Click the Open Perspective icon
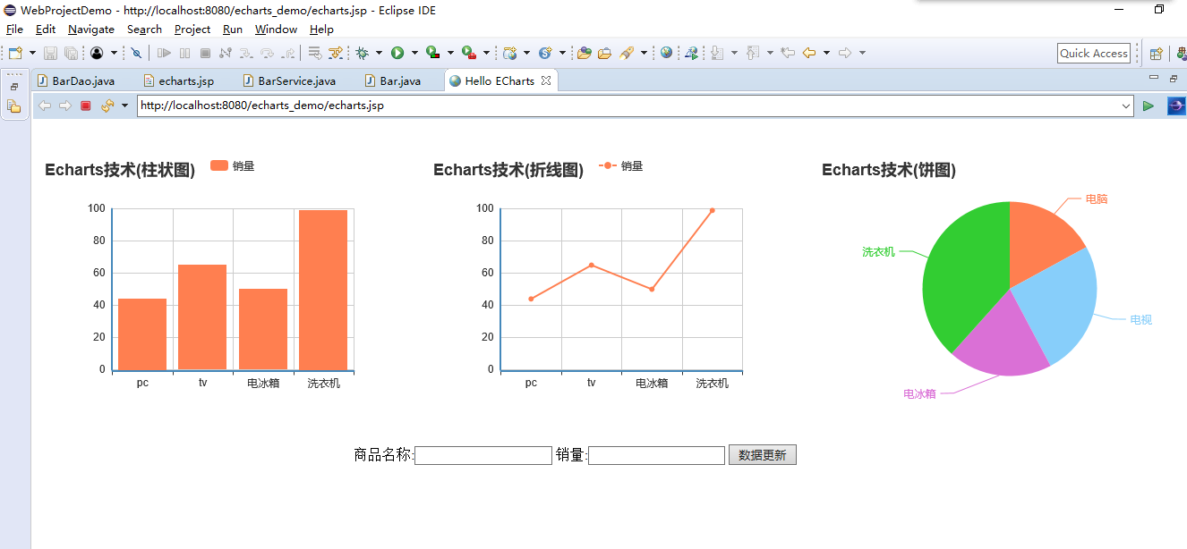 (x=1156, y=53)
